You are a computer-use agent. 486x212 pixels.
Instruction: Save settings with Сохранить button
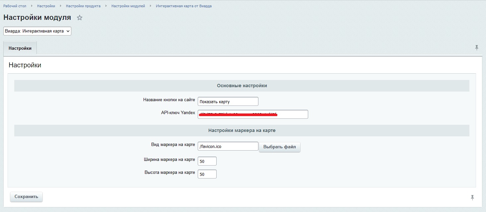coord(27,197)
